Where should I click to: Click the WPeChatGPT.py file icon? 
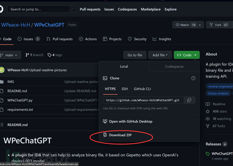[x=2, y=100]
